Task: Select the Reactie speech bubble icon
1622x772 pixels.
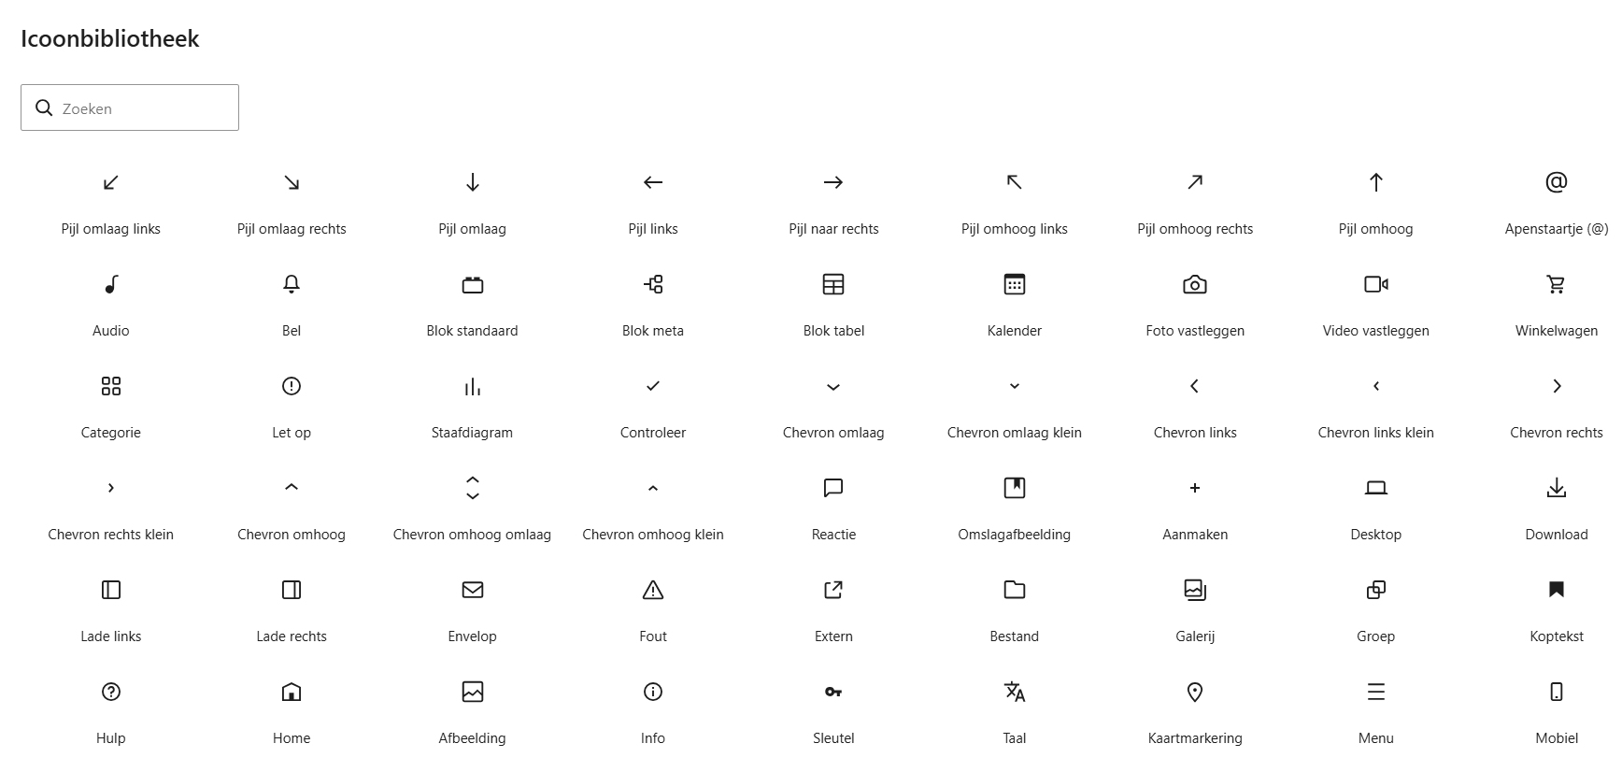Action: [x=833, y=488]
